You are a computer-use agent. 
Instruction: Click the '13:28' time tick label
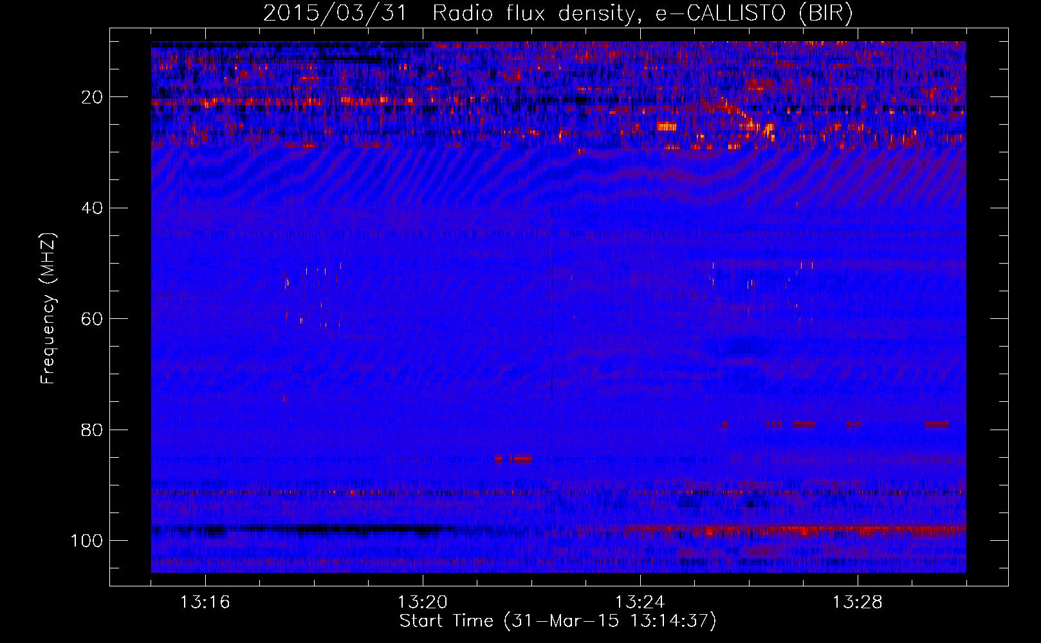[x=858, y=602]
